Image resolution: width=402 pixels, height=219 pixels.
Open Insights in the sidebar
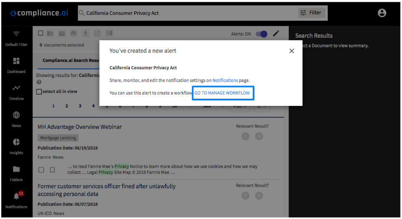(16, 146)
